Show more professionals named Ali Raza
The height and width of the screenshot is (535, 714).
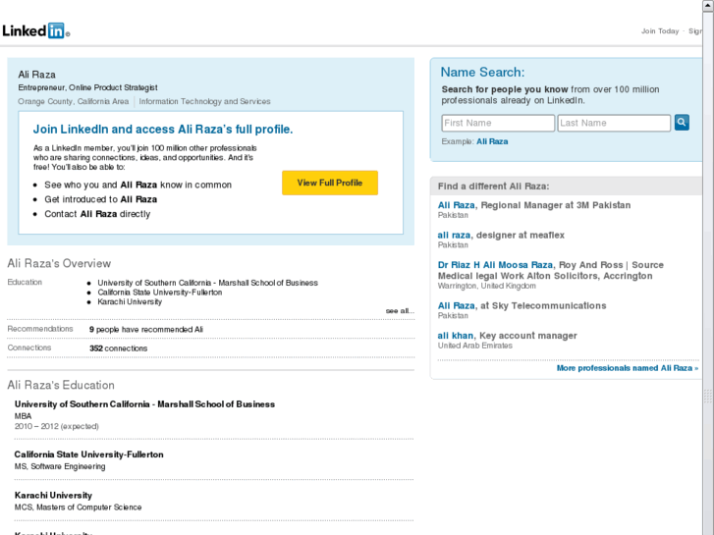coord(627,368)
